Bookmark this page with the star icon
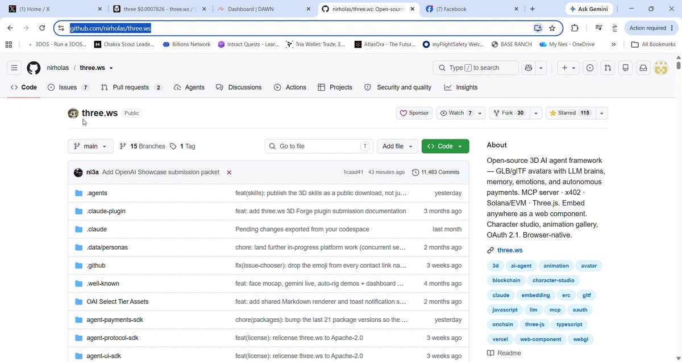The width and height of the screenshot is (682, 362). pos(552,28)
